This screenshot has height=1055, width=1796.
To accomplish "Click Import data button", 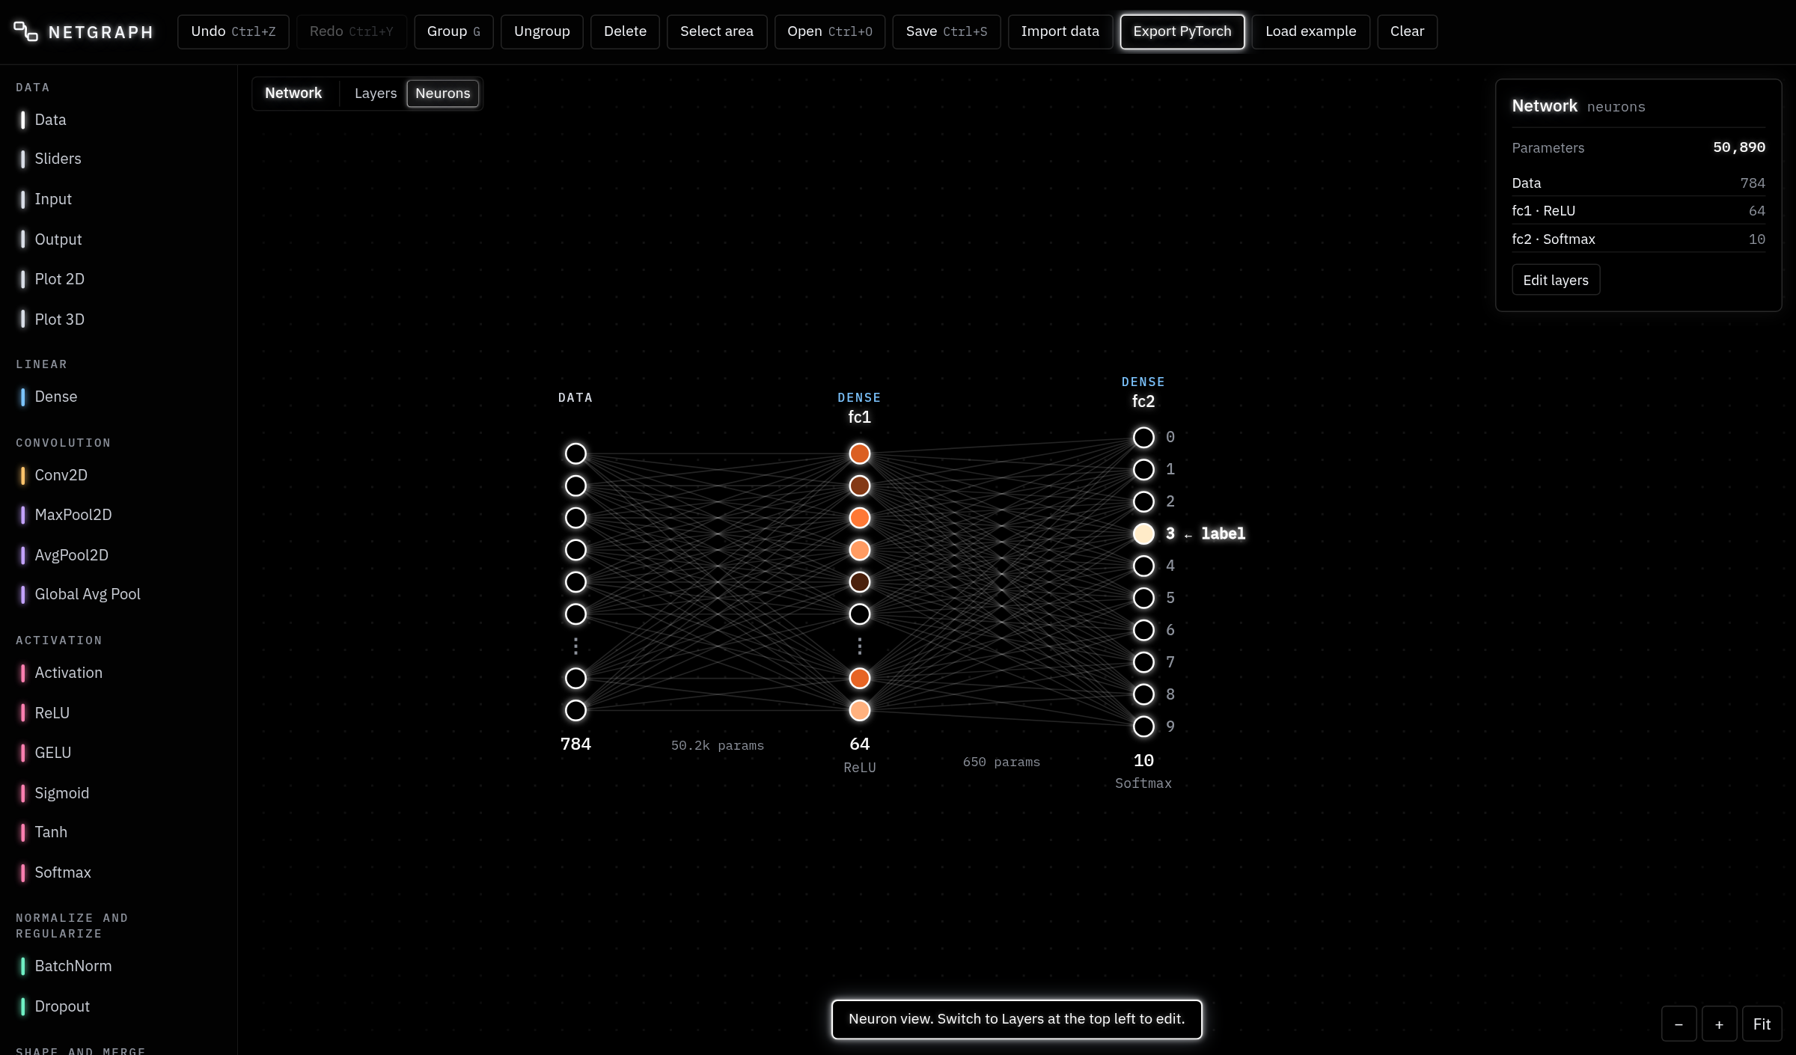I will (1060, 31).
